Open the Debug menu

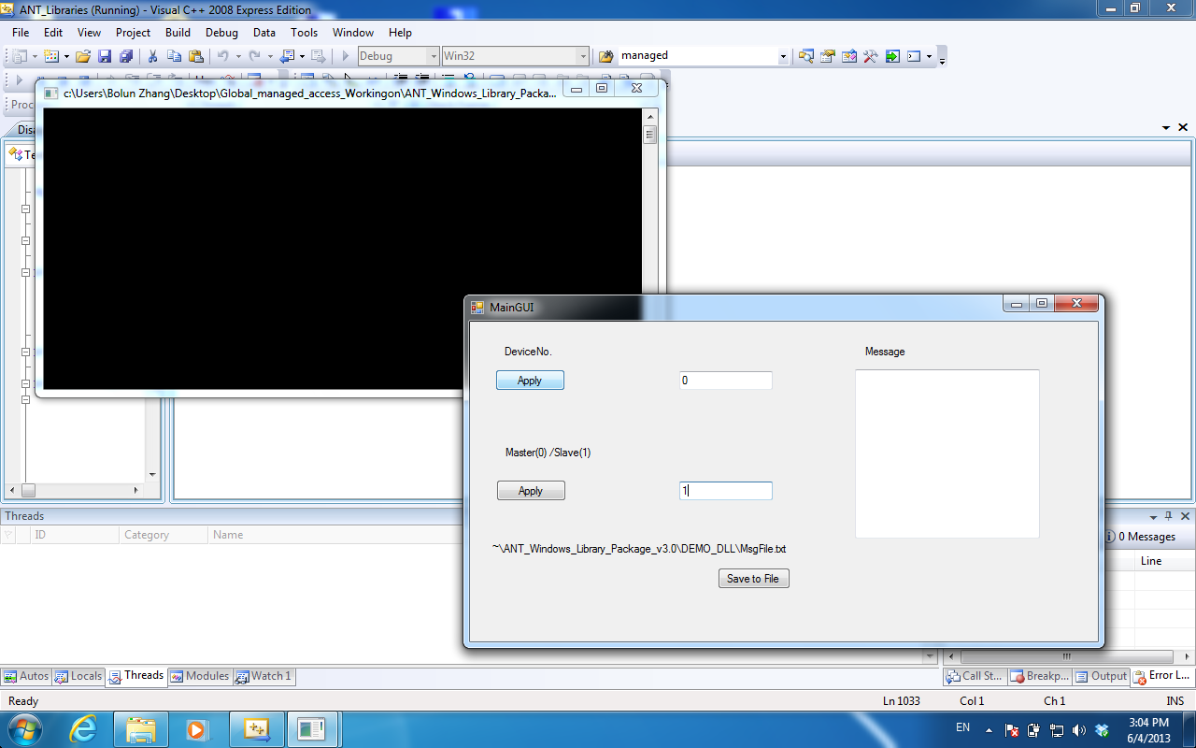(x=221, y=33)
